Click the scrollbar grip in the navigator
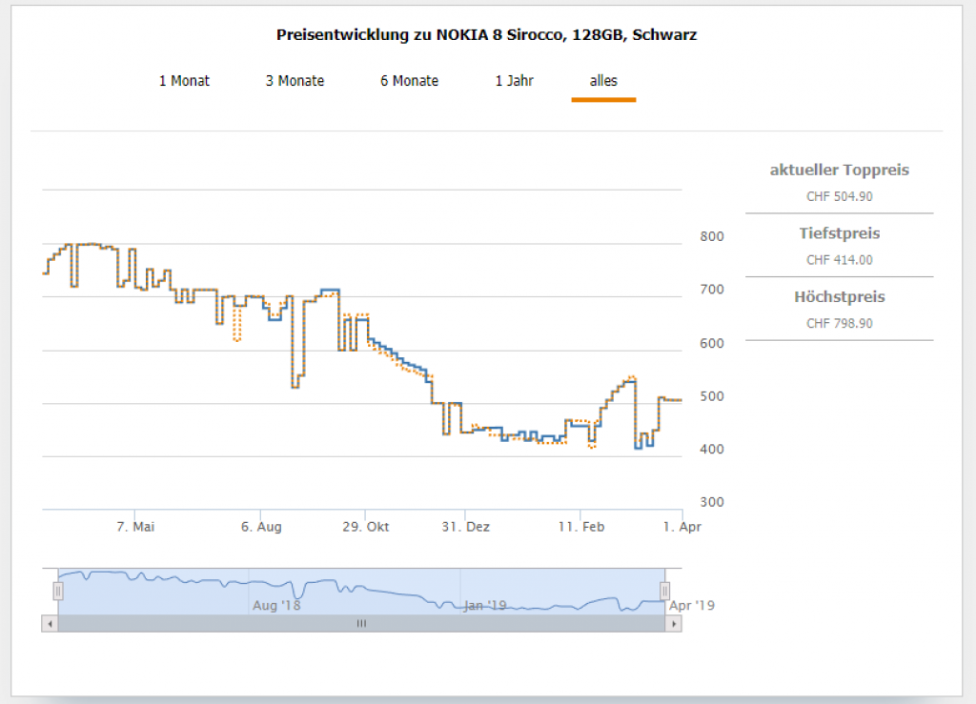Viewport: 976px width, 704px height. (361, 623)
